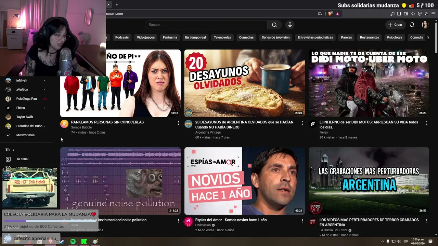The image size is (438, 246).
Task: Open a new browser tab
Action: tap(117, 4)
